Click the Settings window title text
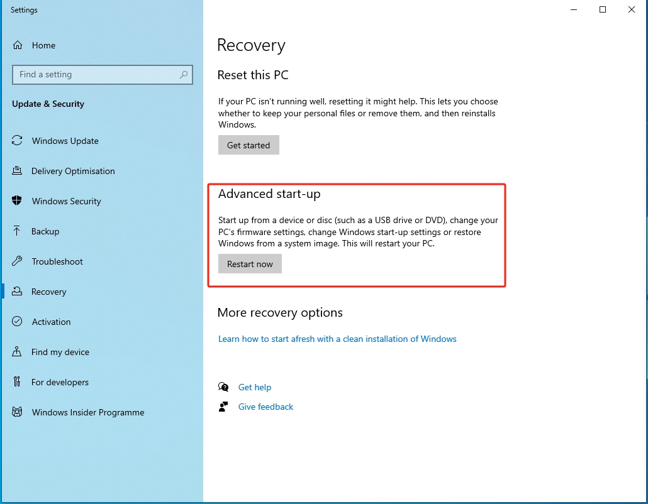This screenshot has height=504, width=648. pyautogui.click(x=24, y=10)
